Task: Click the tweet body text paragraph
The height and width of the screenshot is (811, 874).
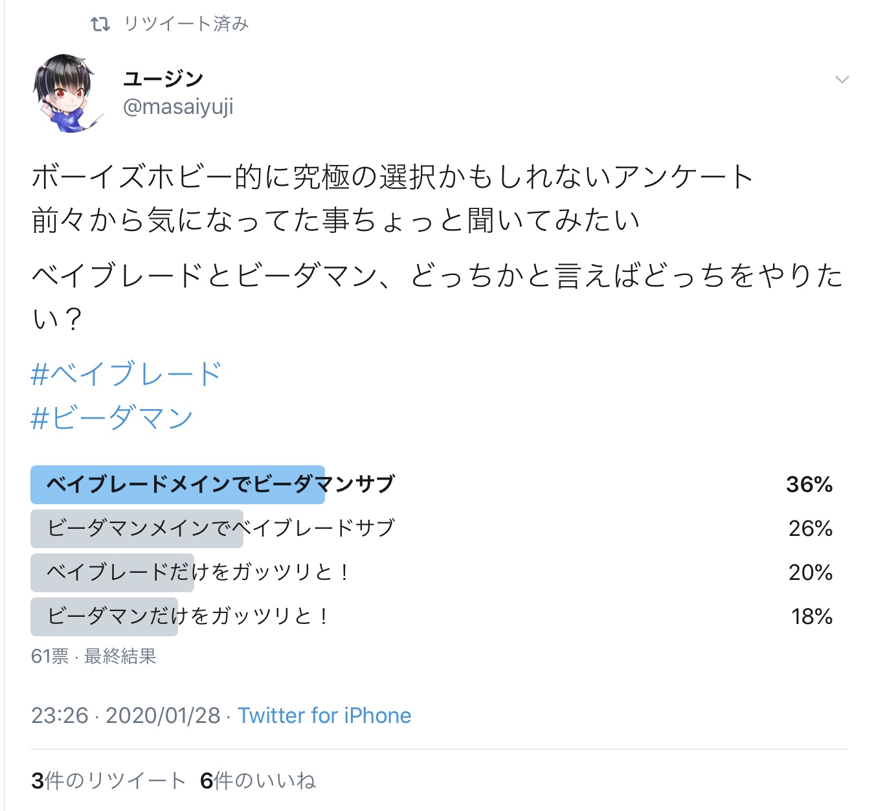Action: pos(392,198)
